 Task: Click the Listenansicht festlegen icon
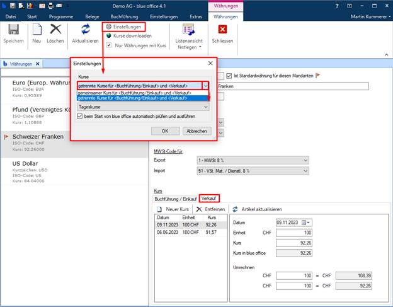188,30
